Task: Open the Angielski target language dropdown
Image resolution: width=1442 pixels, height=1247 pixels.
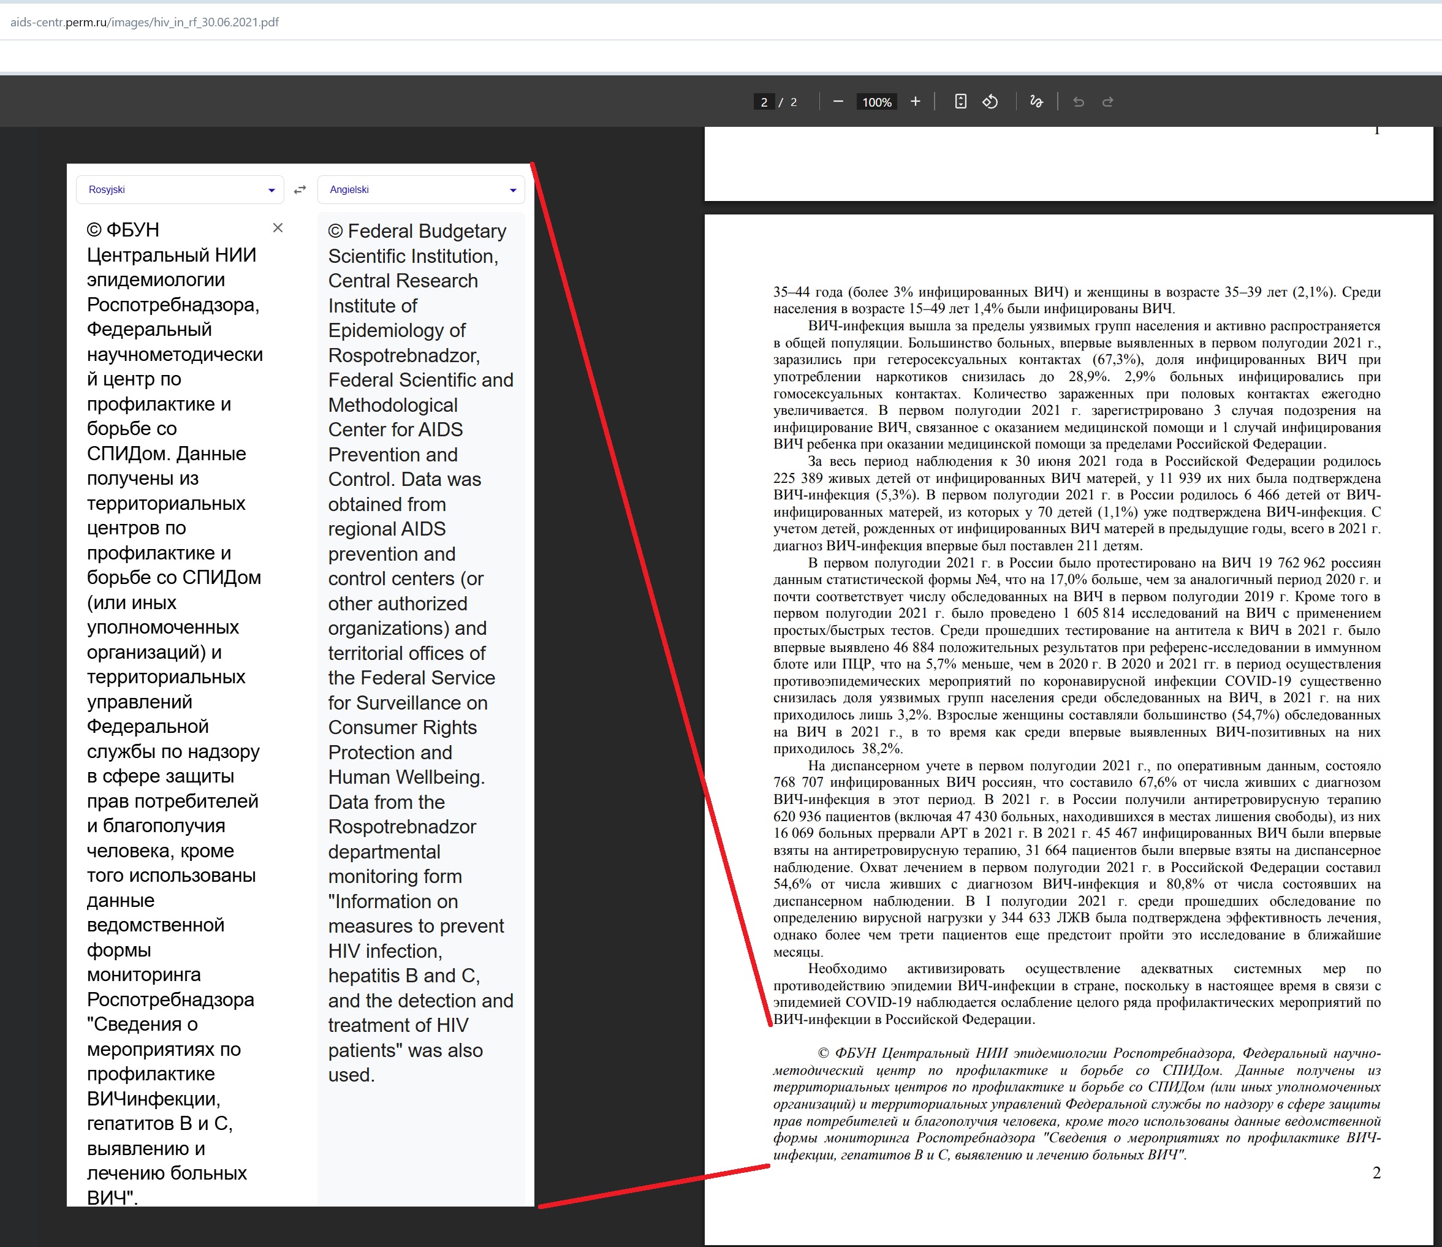Action: 421,190
